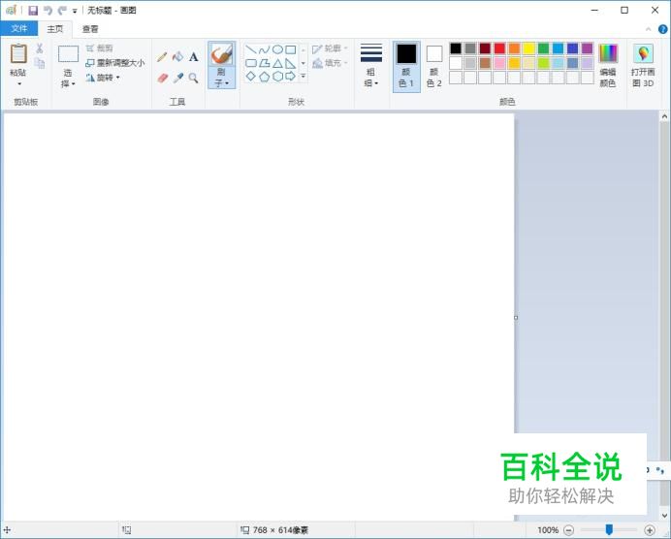This screenshot has width=671, height=539.
Task: Click zoom in plus button
Action: click(649, 530)
